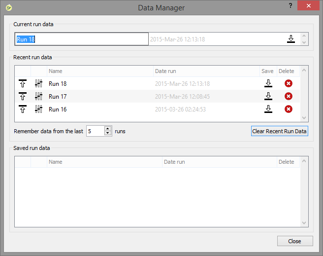Click Clear Recent Run Data button
The width and height of the screenshot is (323, 256).
tap(280, 131)
